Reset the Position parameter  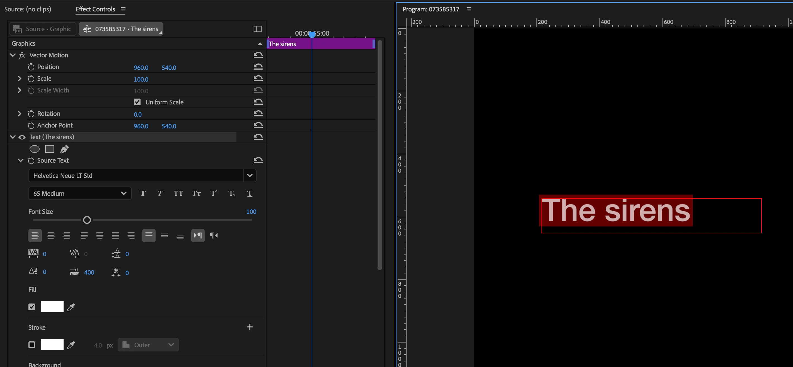pos(258,67)
